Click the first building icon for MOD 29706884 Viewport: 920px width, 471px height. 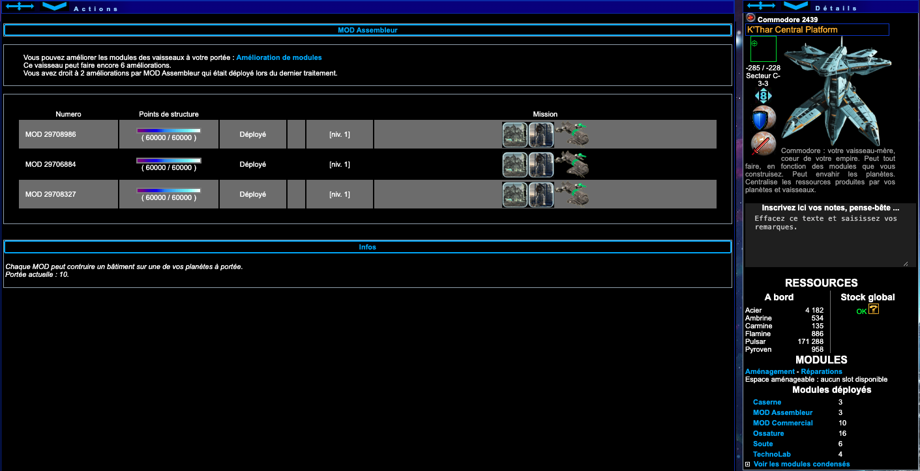[x=514, y=165]
